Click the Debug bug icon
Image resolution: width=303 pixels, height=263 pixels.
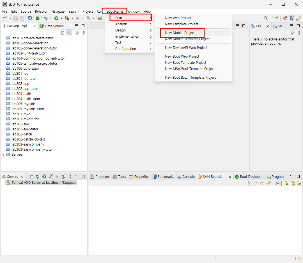click(46, 18)
